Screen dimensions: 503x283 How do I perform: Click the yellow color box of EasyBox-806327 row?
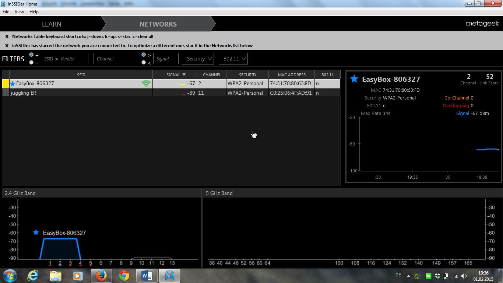(x=6, y=84)
